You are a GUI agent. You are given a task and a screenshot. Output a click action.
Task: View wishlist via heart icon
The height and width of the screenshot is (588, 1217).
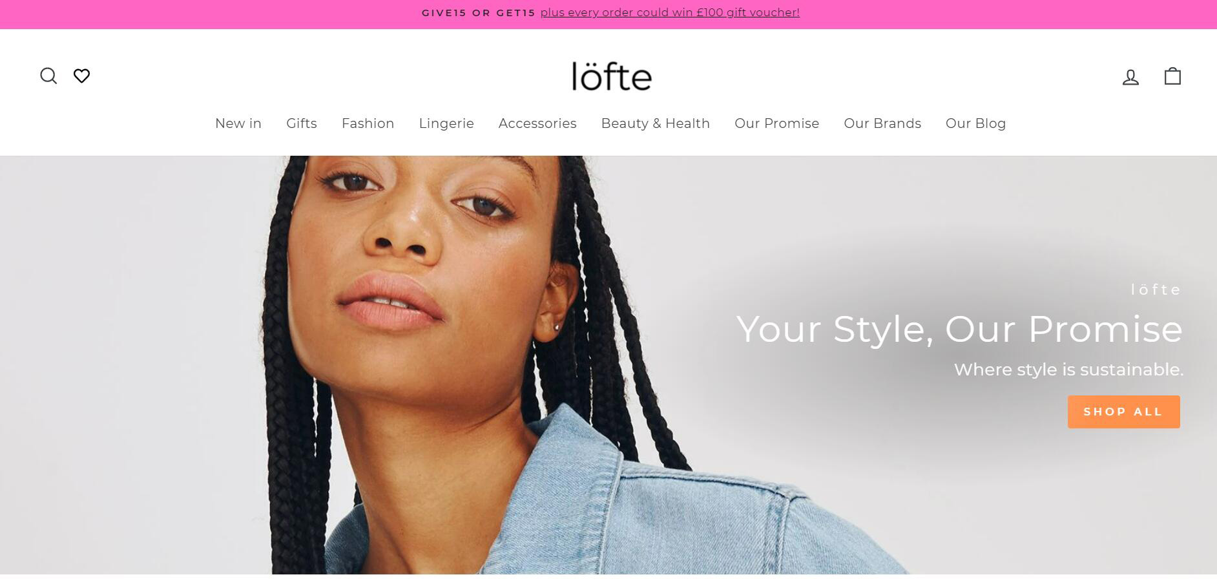click(81, 76)
